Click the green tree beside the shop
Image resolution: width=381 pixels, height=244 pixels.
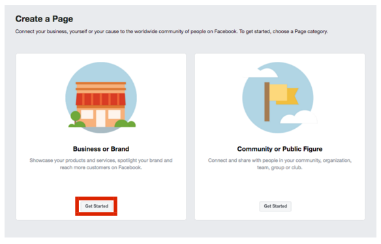pos(75,118)
